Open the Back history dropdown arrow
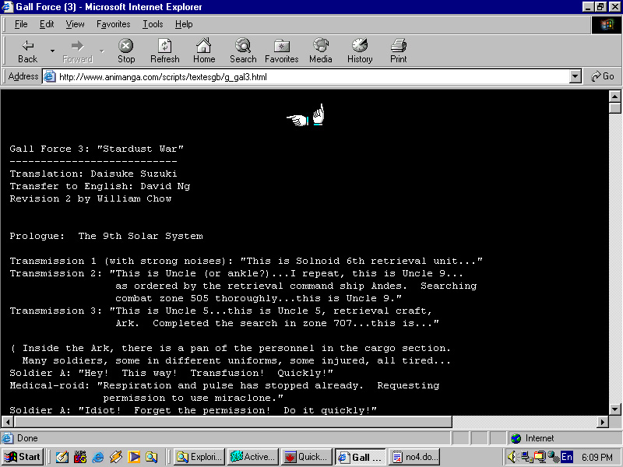This screenshot has width=623, height=467. (52, 51)
